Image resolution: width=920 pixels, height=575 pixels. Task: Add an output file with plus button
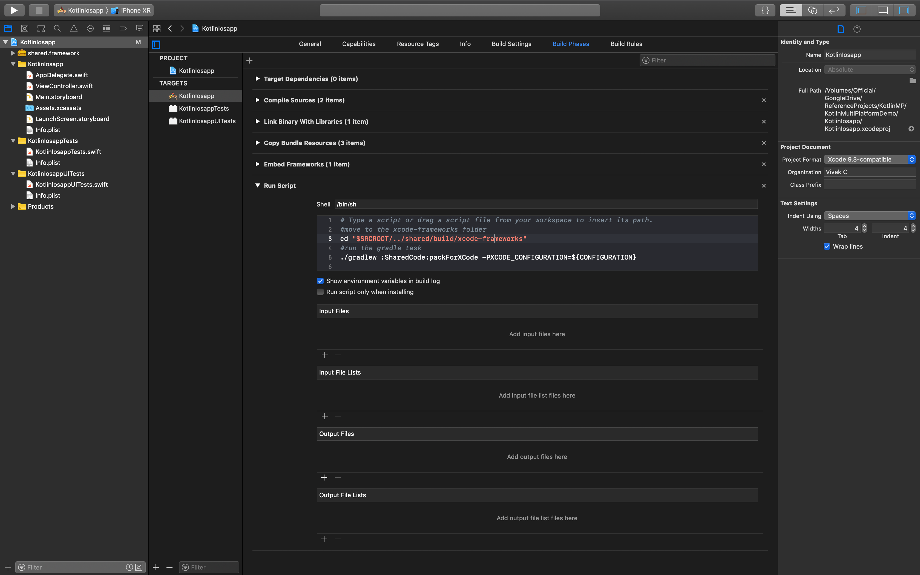click(324, 478)
